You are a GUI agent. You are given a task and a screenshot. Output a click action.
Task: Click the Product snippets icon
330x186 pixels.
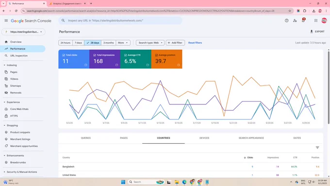[x=6, y=132]
